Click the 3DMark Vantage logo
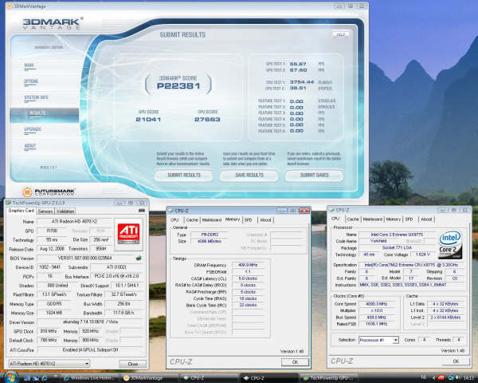This screenshot has height=383, width=478. [x=52, y=23]
